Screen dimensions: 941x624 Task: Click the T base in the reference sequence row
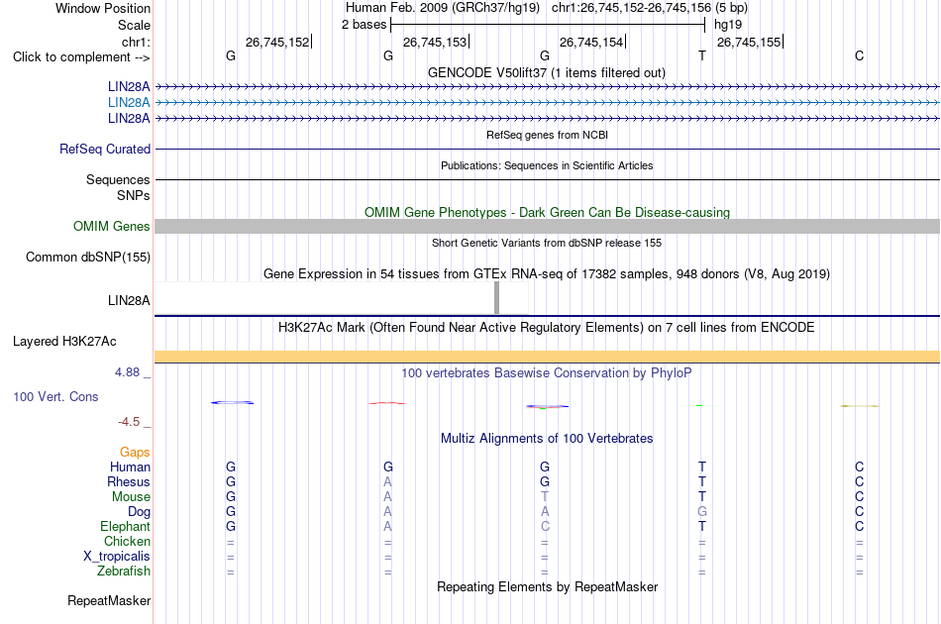click(x=702, y=55)
